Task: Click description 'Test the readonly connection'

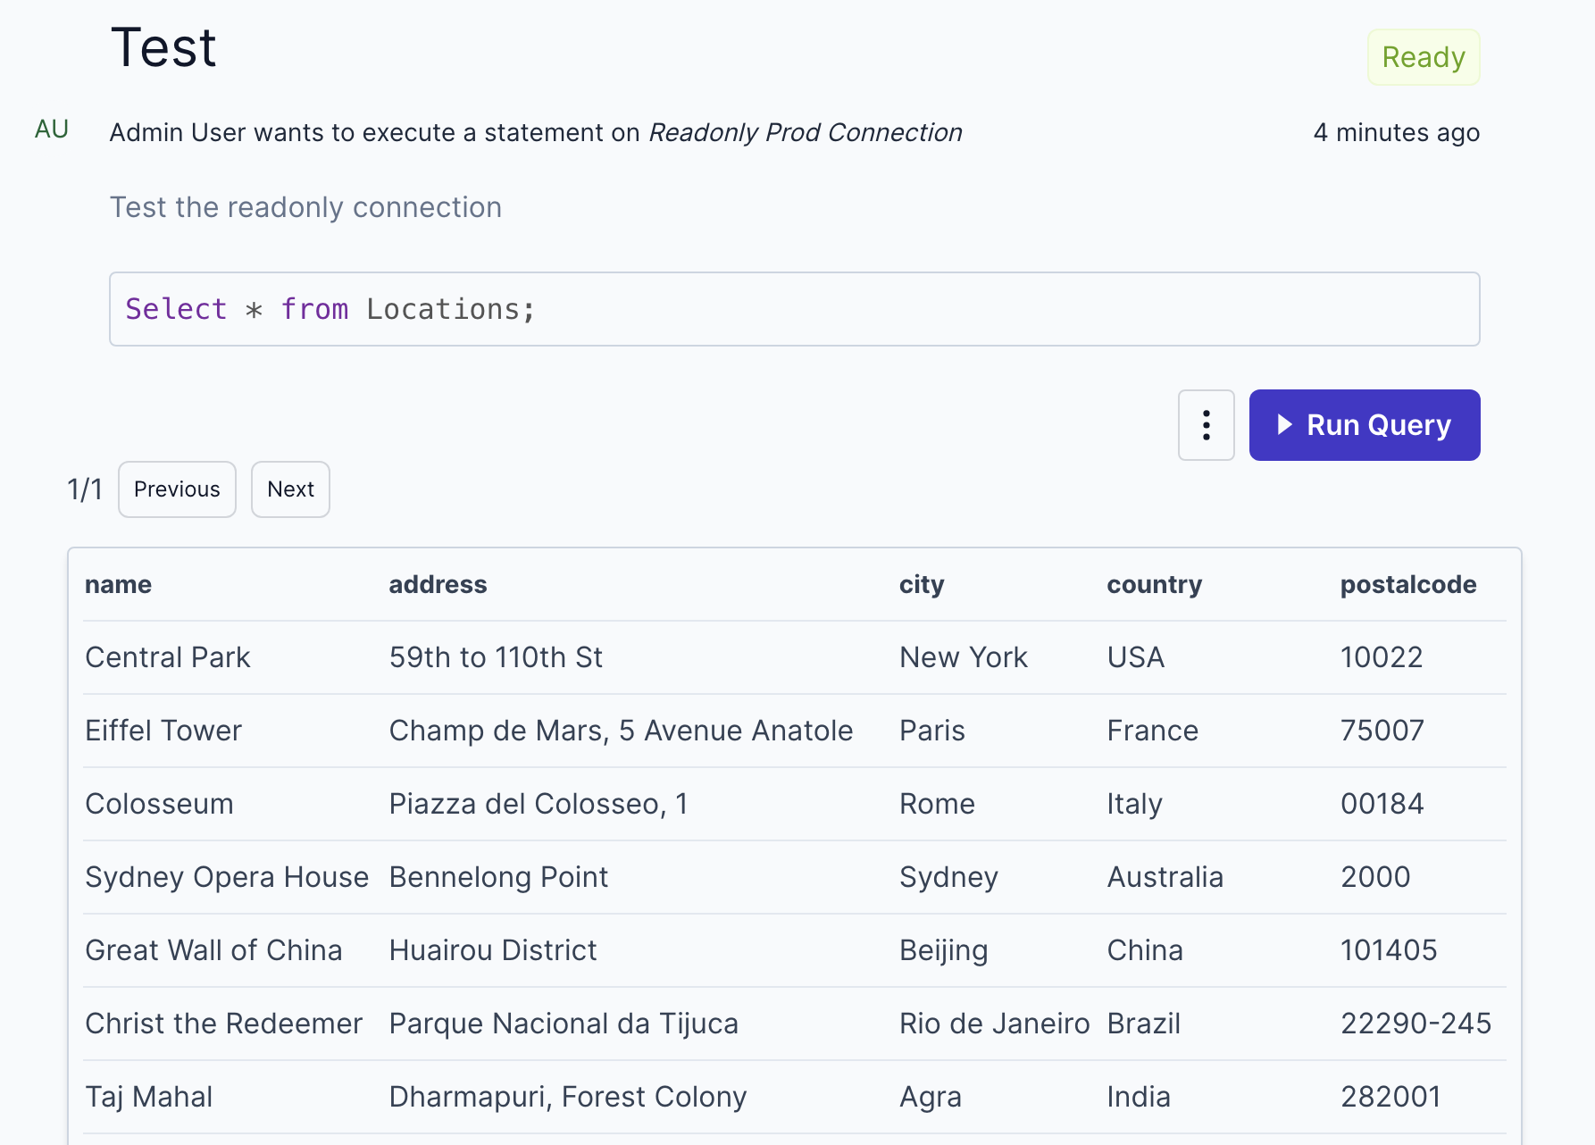Action: [x=305, y=207]
